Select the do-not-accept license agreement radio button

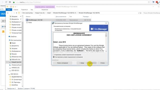click(54, 57)
